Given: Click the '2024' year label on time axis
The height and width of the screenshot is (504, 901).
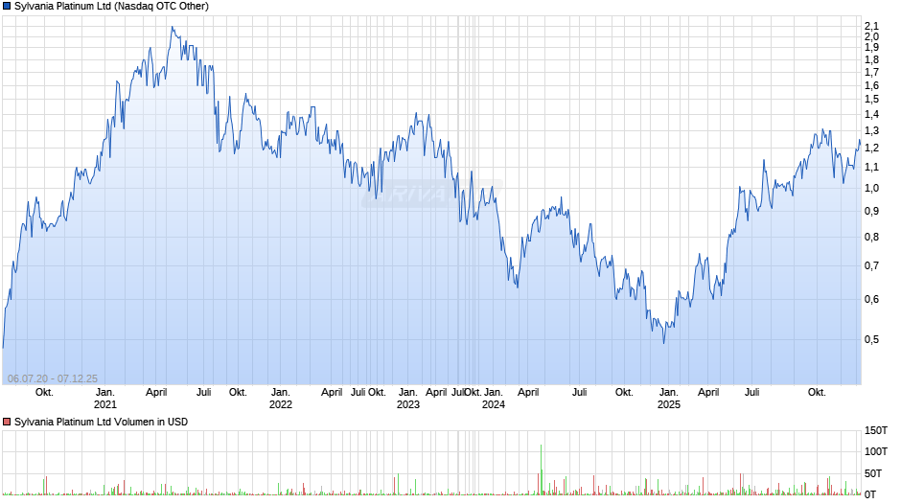Looking at the screenshot, I should click(x=493, y=404).
